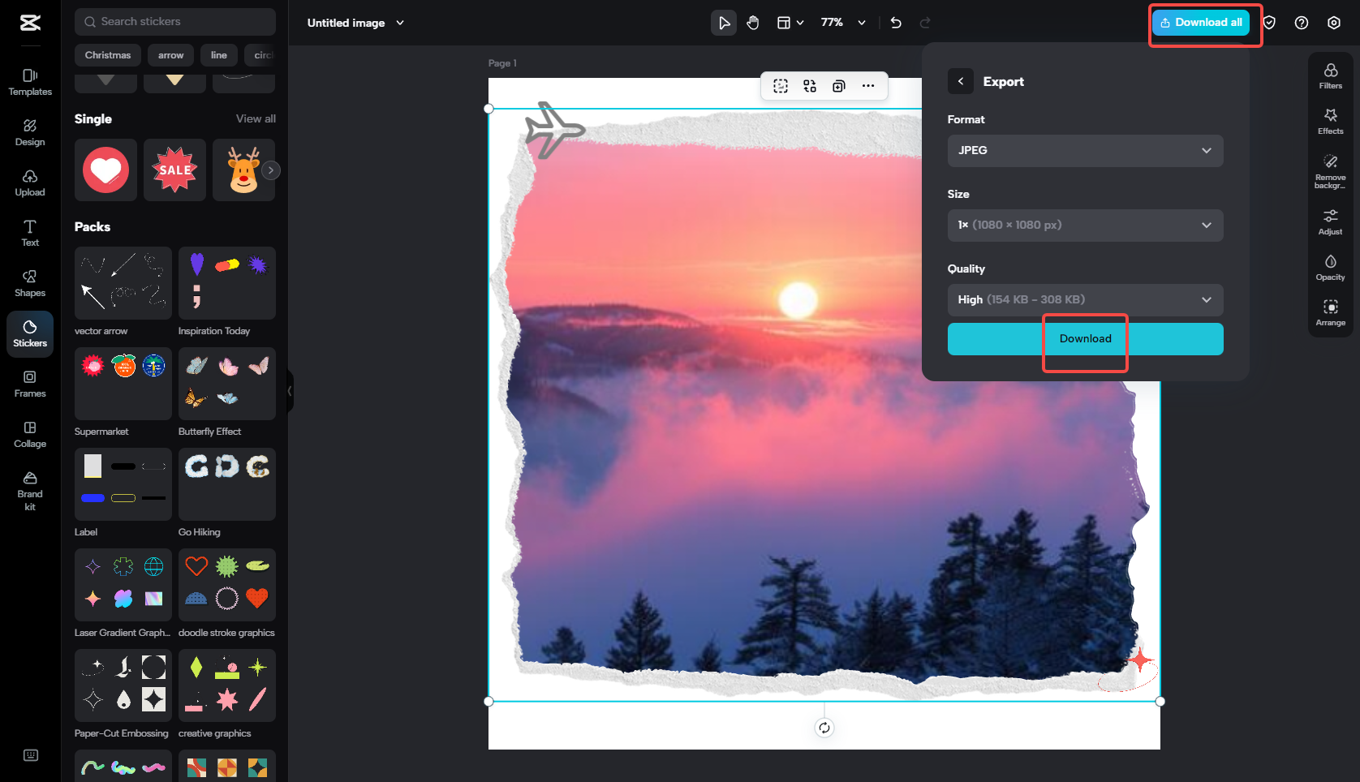Open the Stickers panel
Screen dimensions: 1360x782
click(29, 333)
